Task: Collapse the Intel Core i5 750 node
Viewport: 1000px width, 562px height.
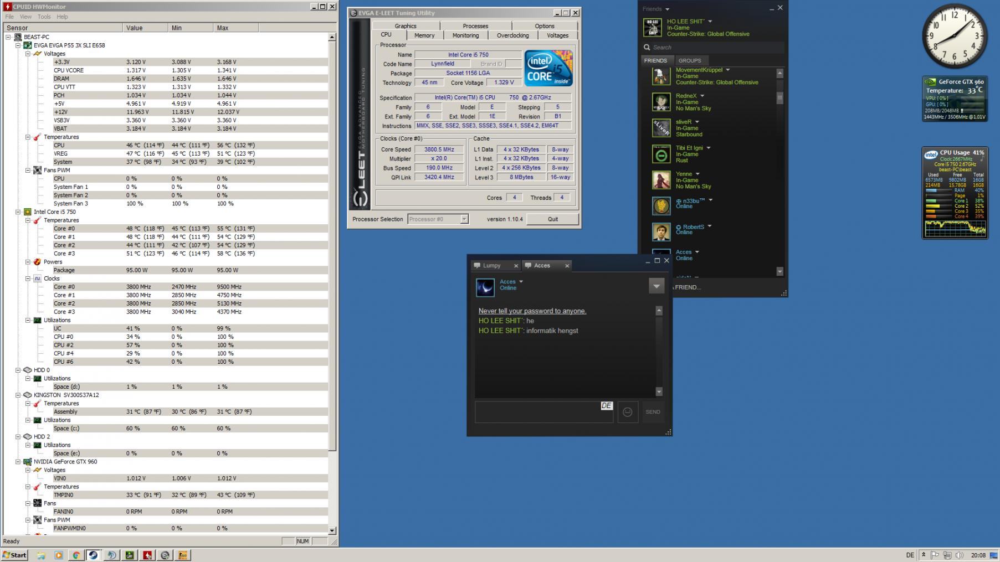Action: pyautogui.click(x=18, y=212)
